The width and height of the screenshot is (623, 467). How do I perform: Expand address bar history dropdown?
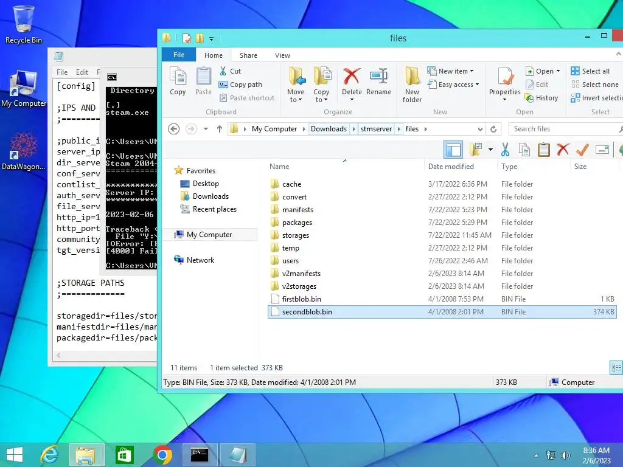480,129
